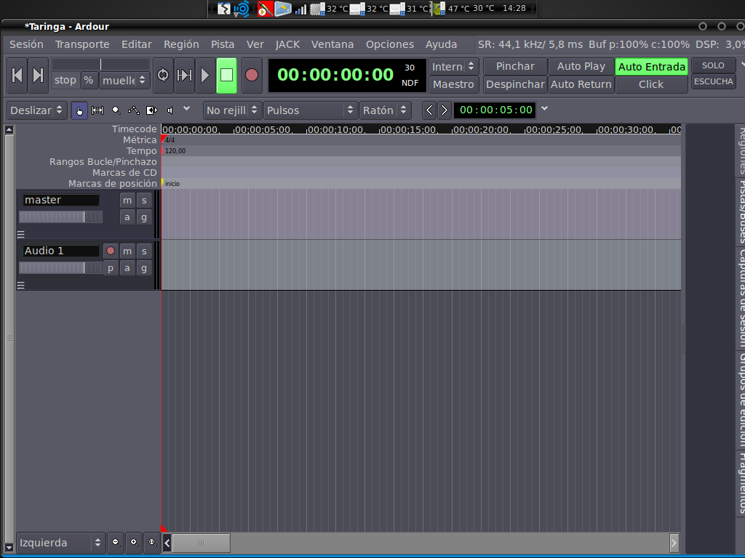
Task: Zoom to session magnifier icon
Action: (153, 542)
